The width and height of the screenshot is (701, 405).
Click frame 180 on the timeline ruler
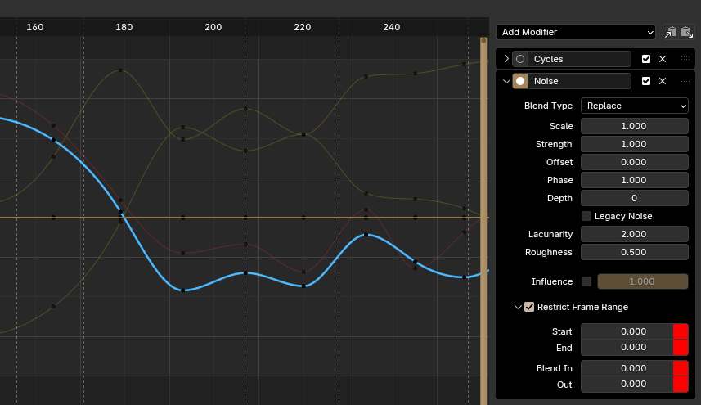tap(124, 27)
